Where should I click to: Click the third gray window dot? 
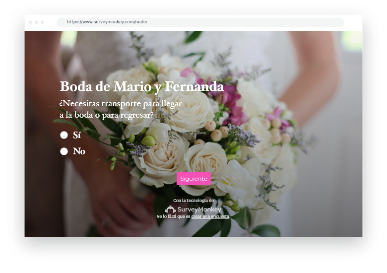[x=43, y=22]
